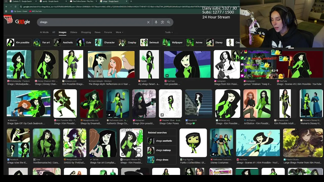Viewport: 324px width, 182px height.
Task: Select the 'shego dress' related search
Action: (161, 160)
